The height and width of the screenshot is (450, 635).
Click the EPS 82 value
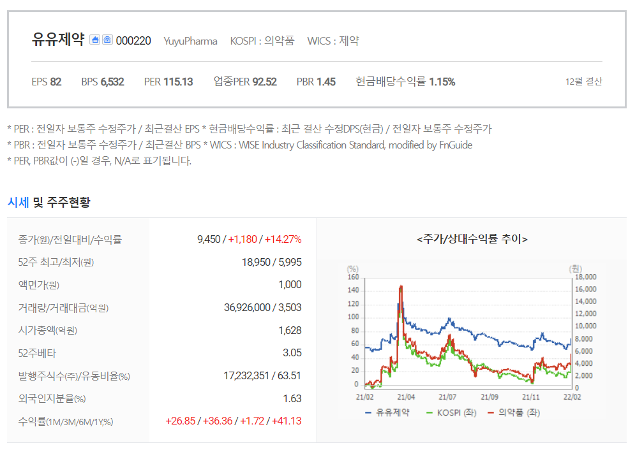click(x=47, y=82)
